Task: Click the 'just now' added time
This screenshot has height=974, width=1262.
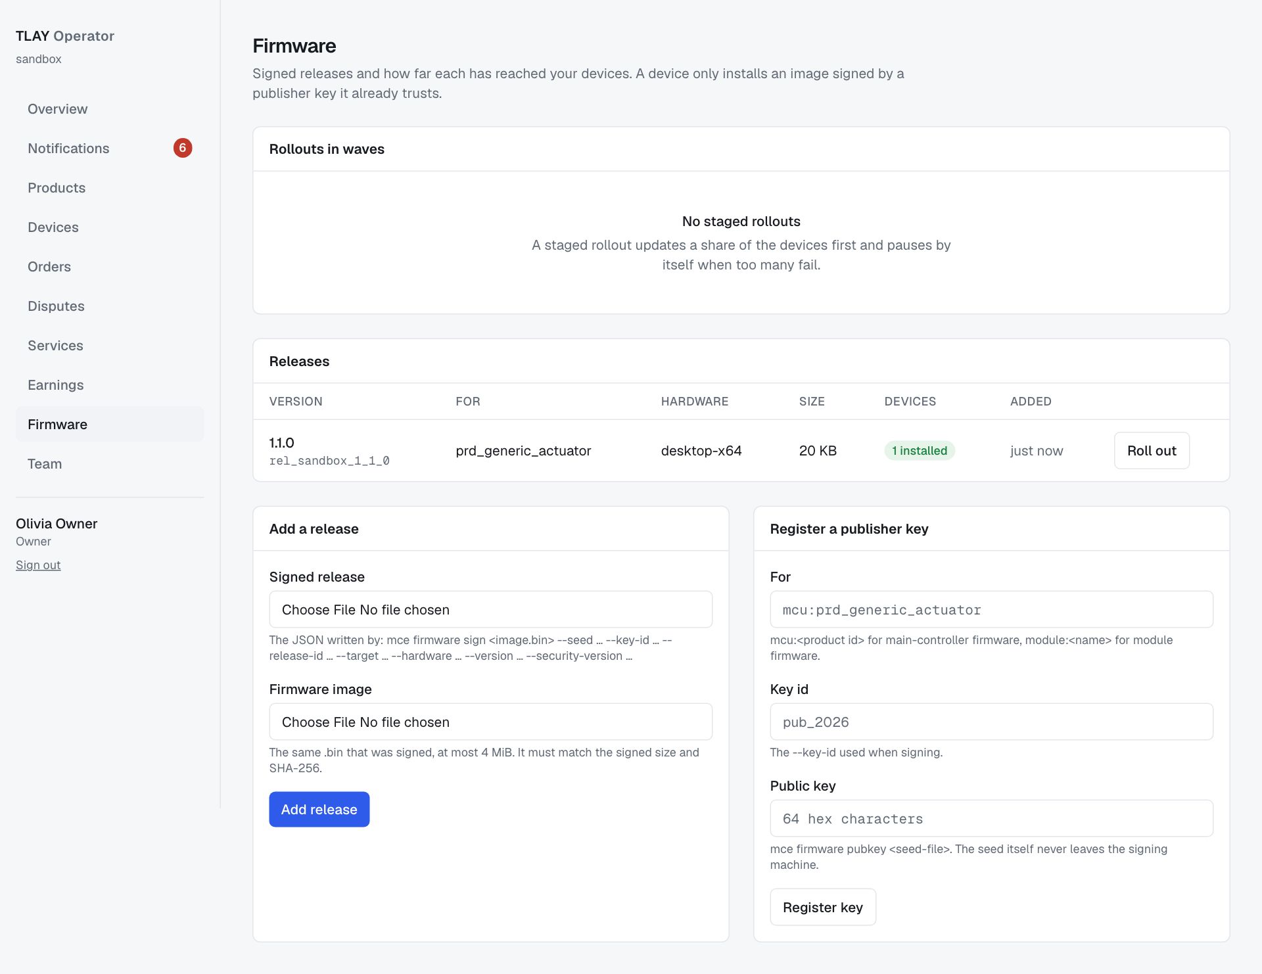Action: click(x=1037, y=451)
